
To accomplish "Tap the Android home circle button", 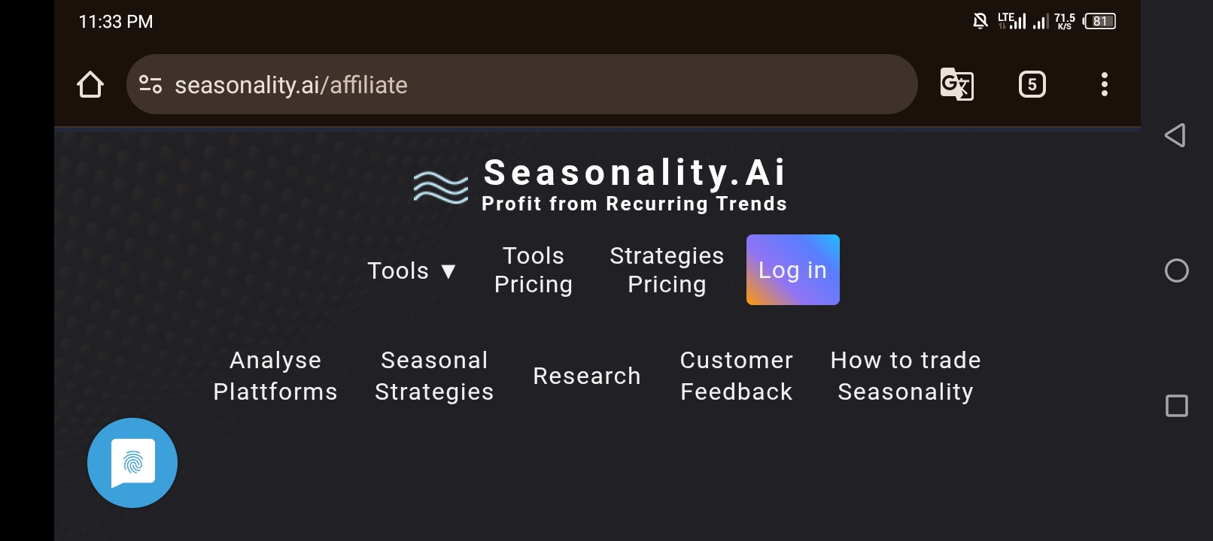I will pos(1177,270).
